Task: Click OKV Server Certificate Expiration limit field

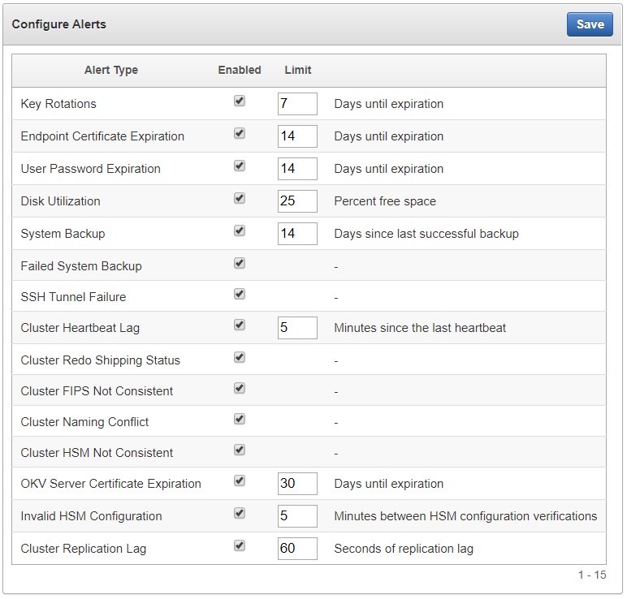Action: (297, 484)
